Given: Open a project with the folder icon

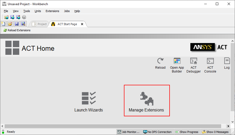Looking at the screenshot, I should pos(10,24).
